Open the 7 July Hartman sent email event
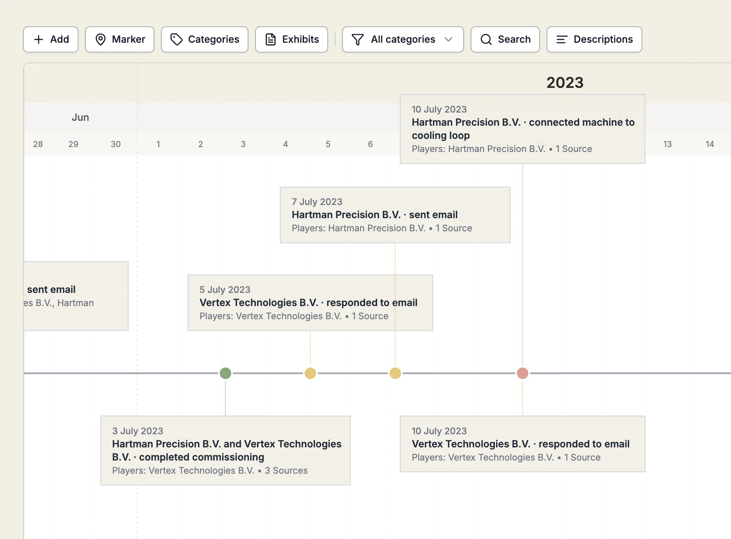This screenshot has width=731, height=539. point(395,215)
